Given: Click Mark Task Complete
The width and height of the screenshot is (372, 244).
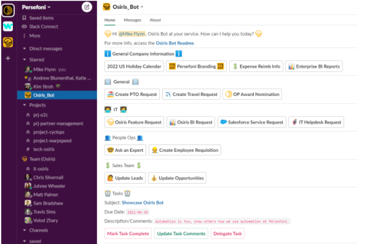Looking at the screenshot, I should 128,234.
